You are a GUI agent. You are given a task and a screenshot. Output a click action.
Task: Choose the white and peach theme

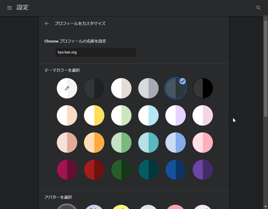[x=67, y=115]
